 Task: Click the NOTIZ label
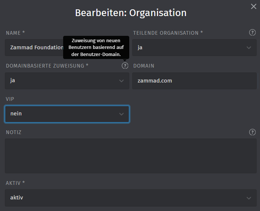(x=14, y=132)
